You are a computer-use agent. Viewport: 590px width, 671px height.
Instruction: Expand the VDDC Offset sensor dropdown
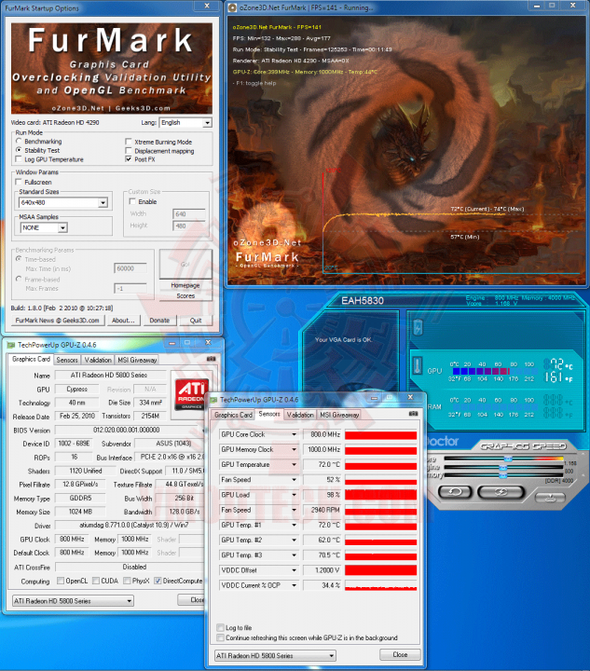point(294,570)
